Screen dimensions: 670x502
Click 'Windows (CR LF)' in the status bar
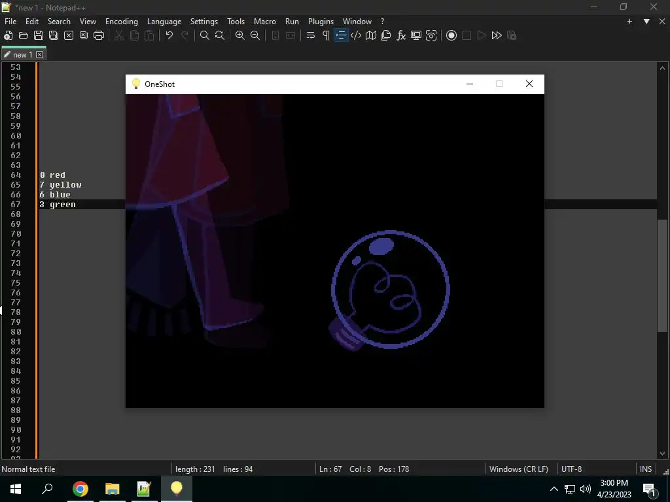pos(519,469)
